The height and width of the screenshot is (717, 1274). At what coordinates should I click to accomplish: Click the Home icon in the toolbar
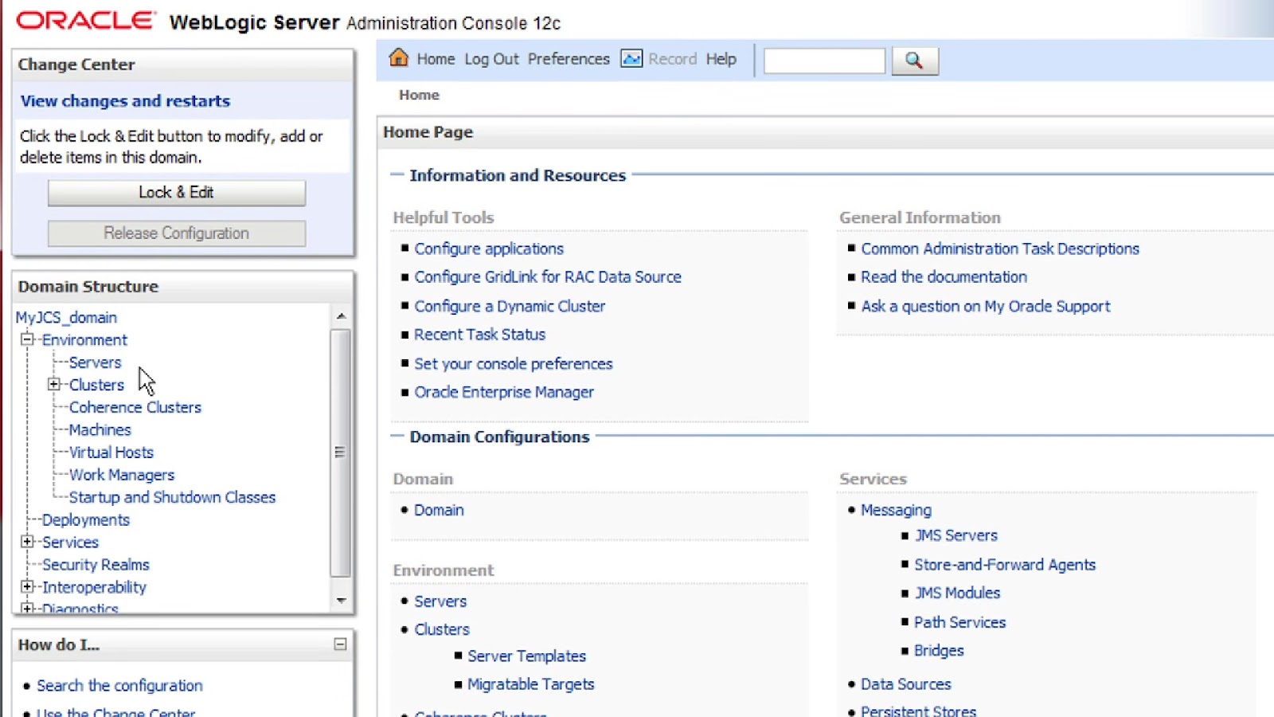398,58
